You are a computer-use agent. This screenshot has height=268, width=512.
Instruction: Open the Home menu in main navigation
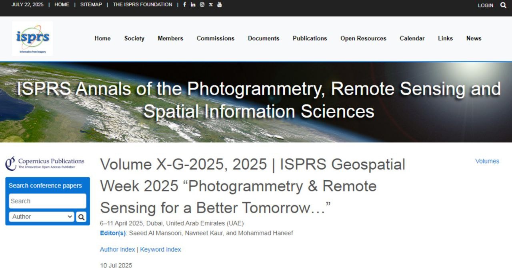click(102, 38)
